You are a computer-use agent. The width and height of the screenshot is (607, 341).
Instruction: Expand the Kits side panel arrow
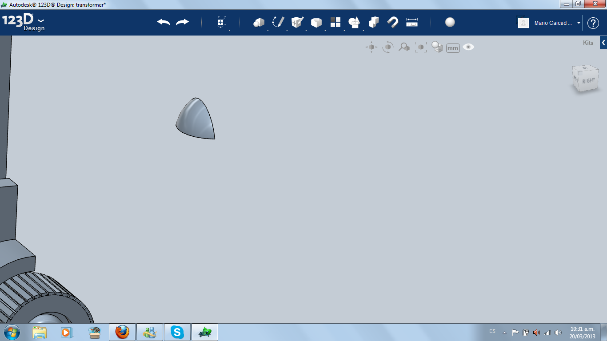coord(603,43)
